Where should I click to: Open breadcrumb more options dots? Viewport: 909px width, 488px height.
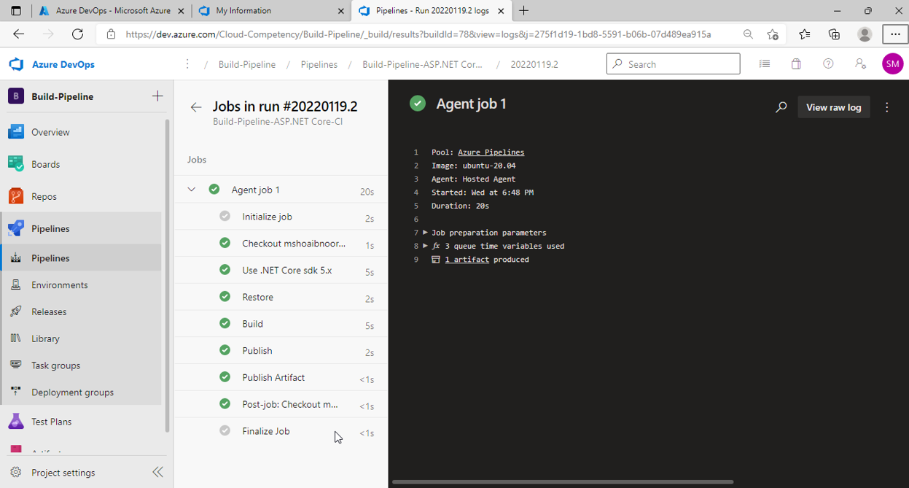pyautogui.click(x=187, y=64)
